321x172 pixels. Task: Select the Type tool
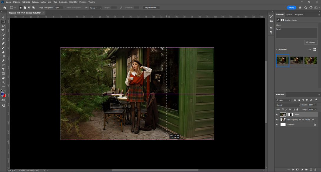click(x=3, y=69)
